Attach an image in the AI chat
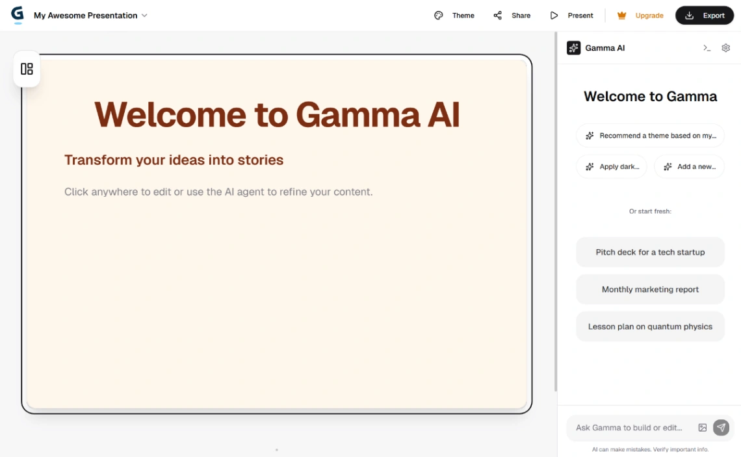This screenshot has height=457, width=741. point(703,428)
